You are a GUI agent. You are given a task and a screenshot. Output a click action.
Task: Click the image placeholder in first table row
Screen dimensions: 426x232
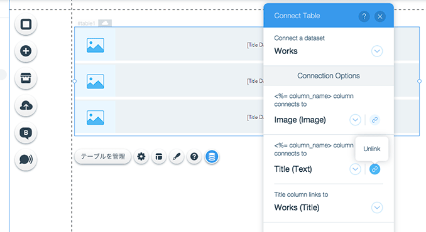pyautogui.click(x=96, y=45)
